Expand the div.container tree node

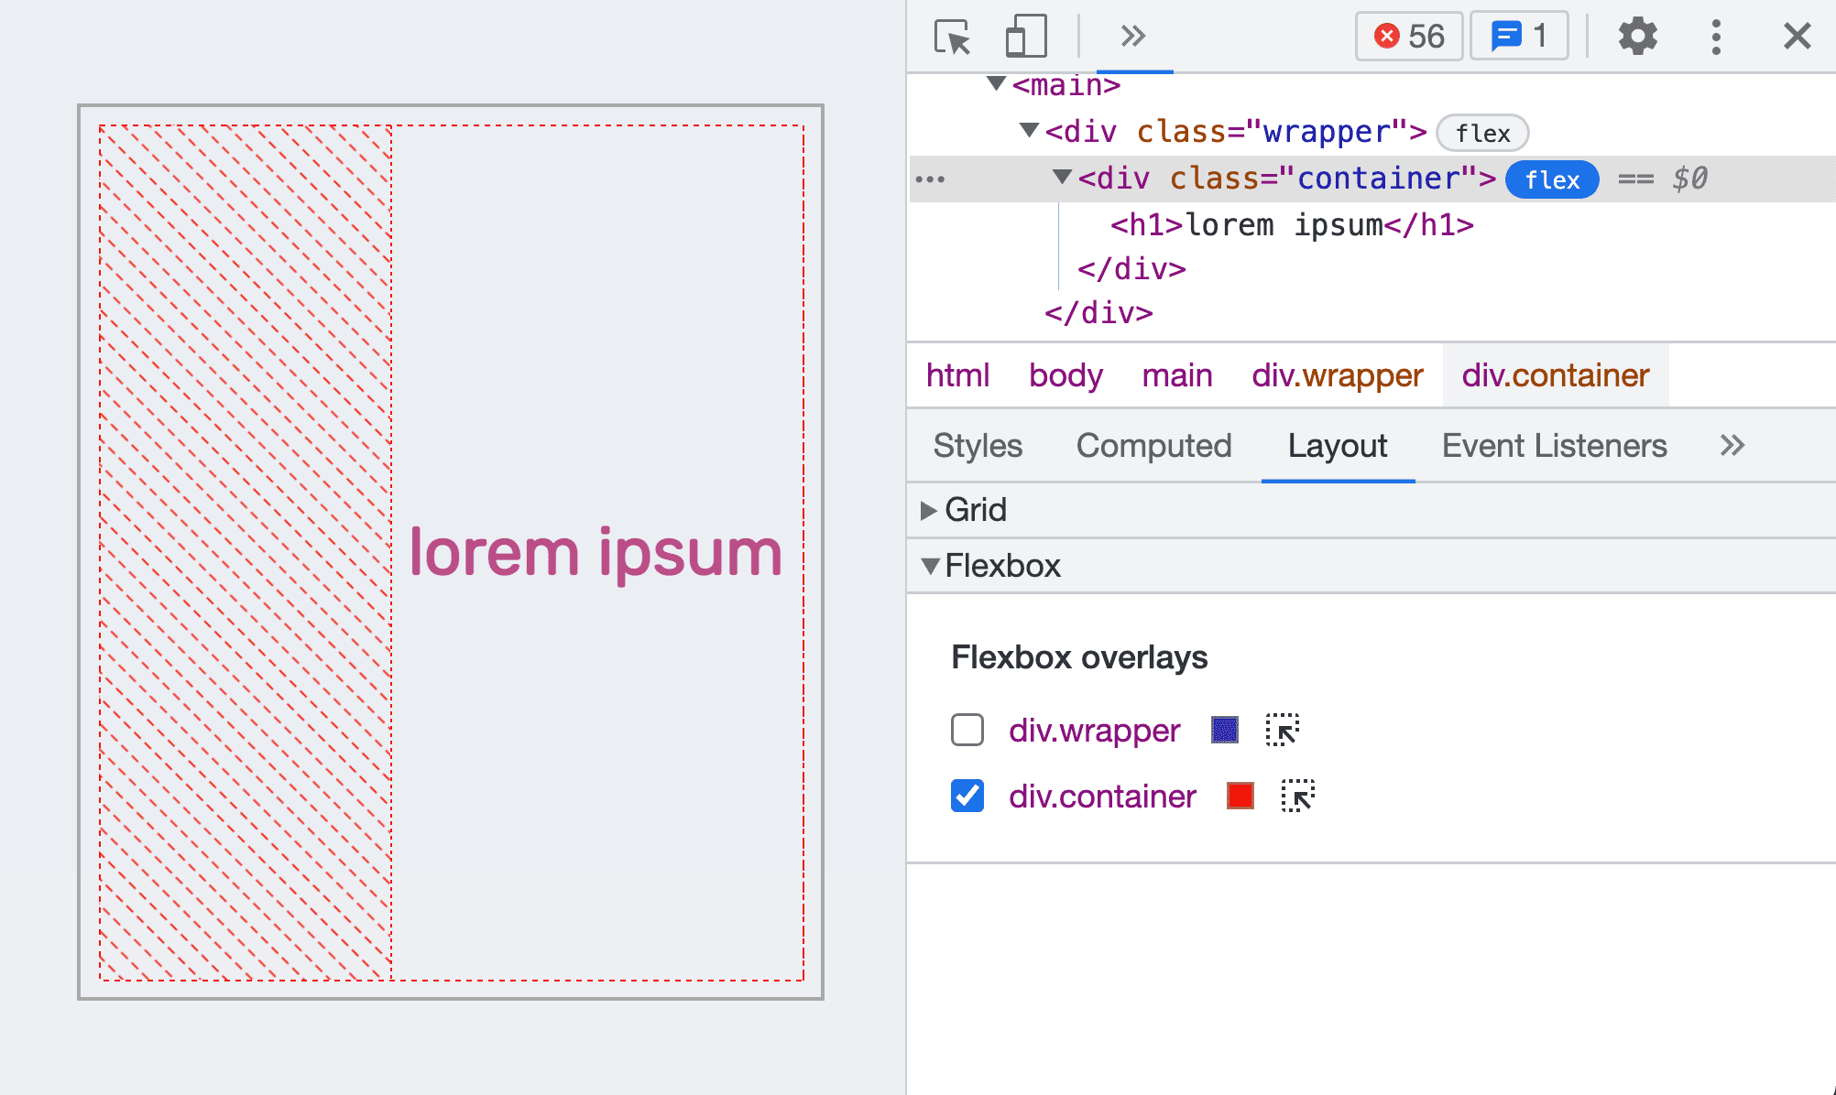1064,179
